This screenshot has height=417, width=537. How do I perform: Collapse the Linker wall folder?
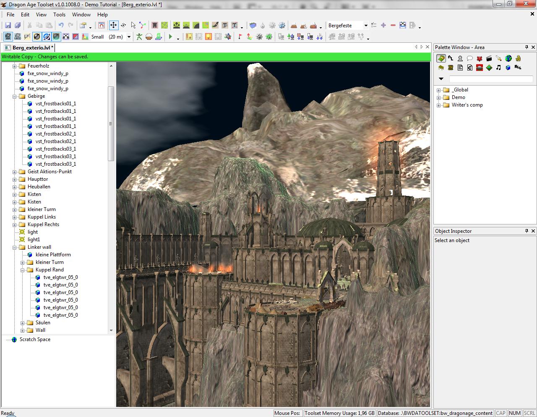point(15,247)
